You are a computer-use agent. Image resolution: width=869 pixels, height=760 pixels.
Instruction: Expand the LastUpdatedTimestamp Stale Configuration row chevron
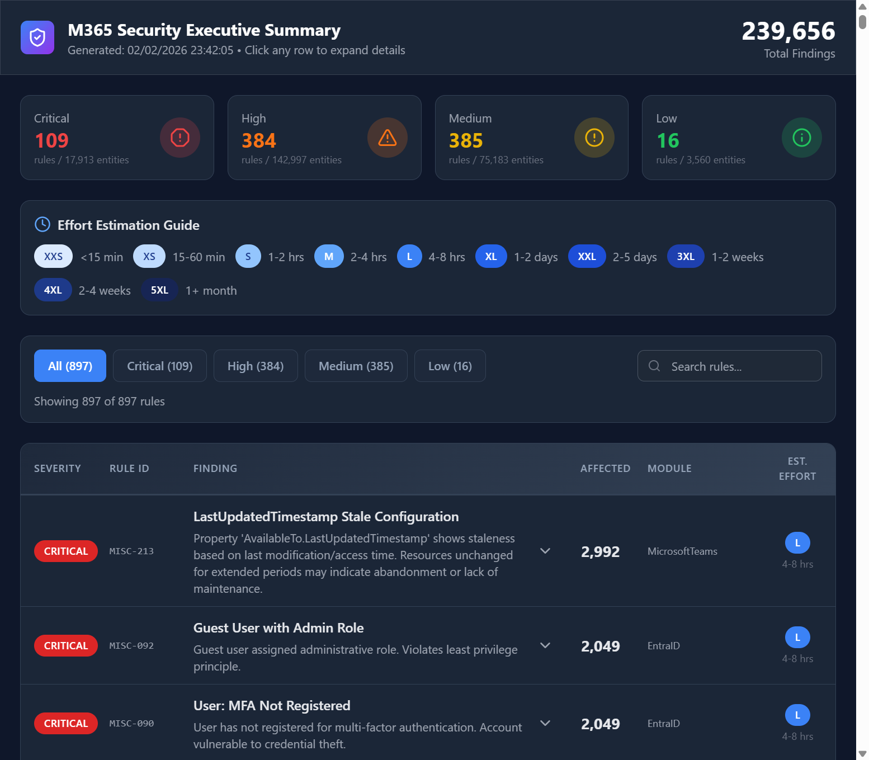point(545,551)
